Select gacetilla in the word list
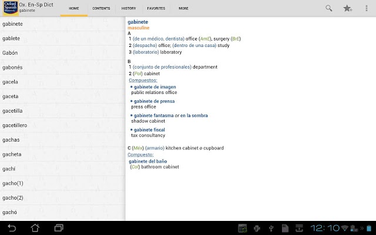Screen dimensions: 376x235 (62, 111)
